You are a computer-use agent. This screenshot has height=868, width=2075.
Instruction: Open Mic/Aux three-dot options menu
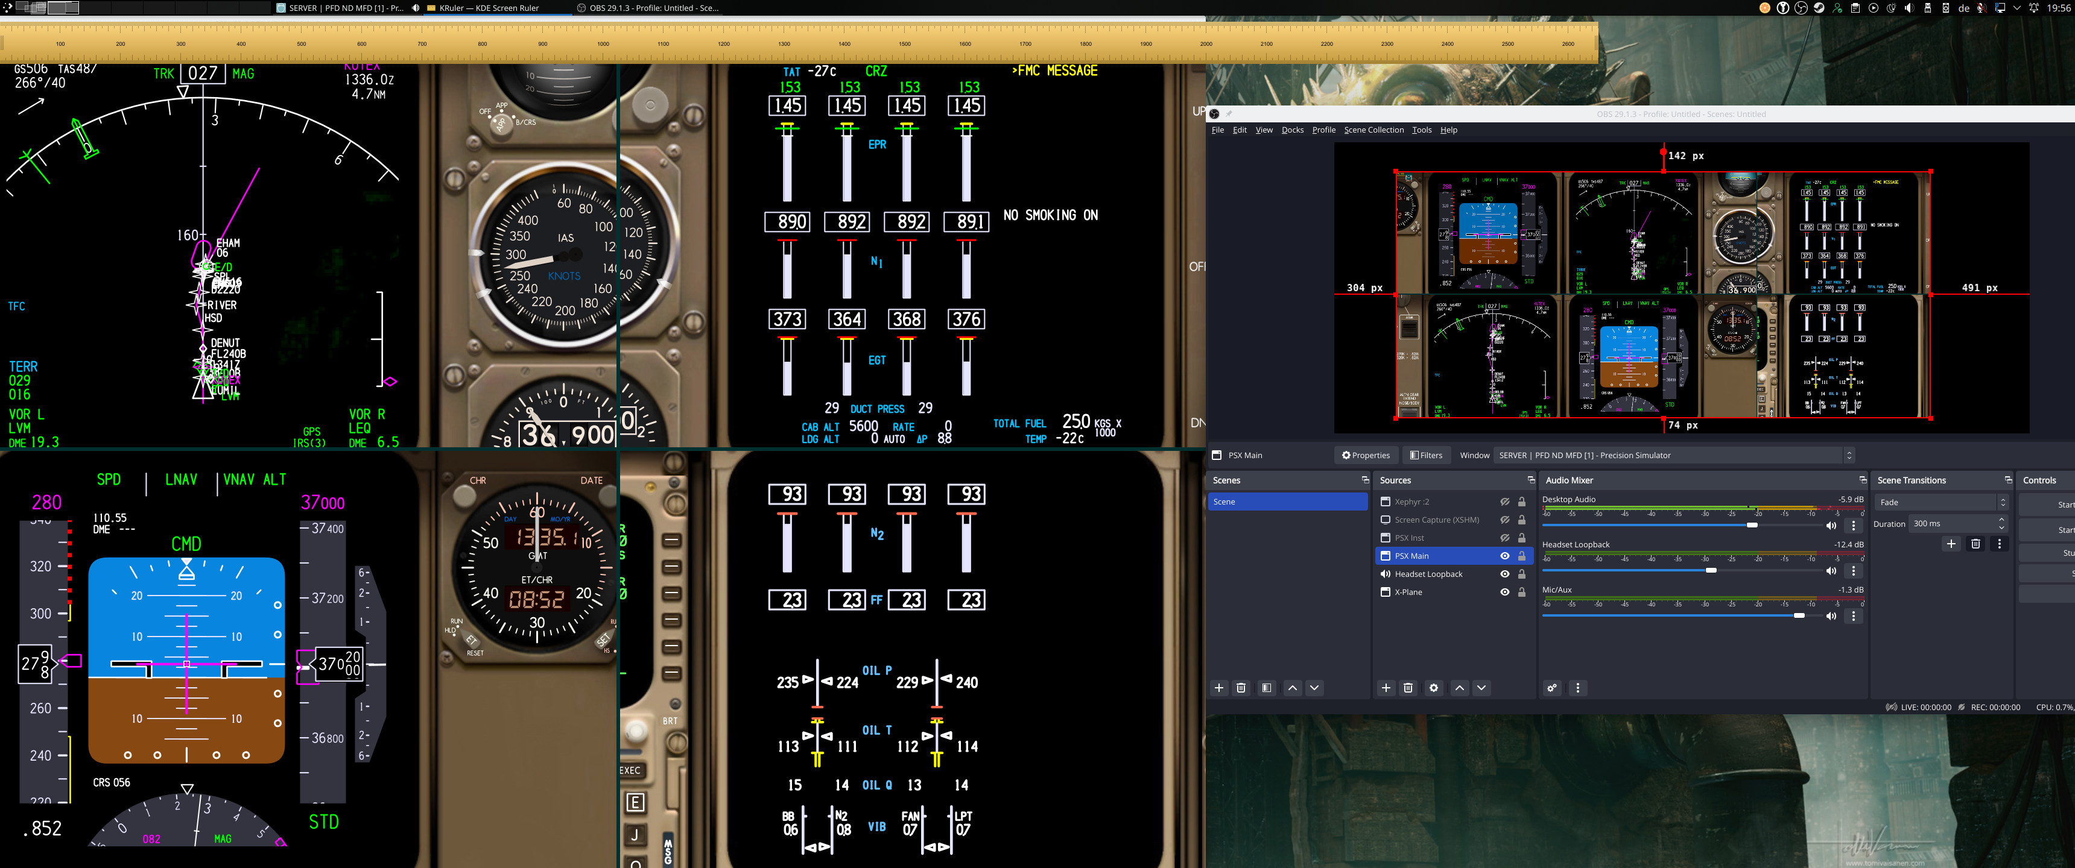tap(1854, 616)
